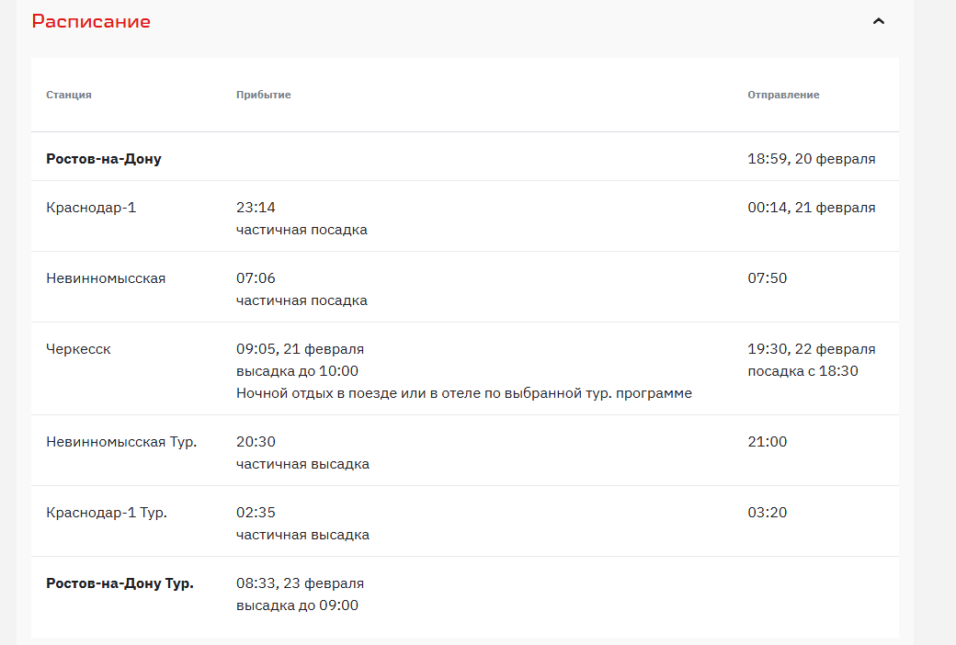Select the Краснодар-1 Тур. station name
The height and width of the screenshot is (645, 956).
(107, 513)
